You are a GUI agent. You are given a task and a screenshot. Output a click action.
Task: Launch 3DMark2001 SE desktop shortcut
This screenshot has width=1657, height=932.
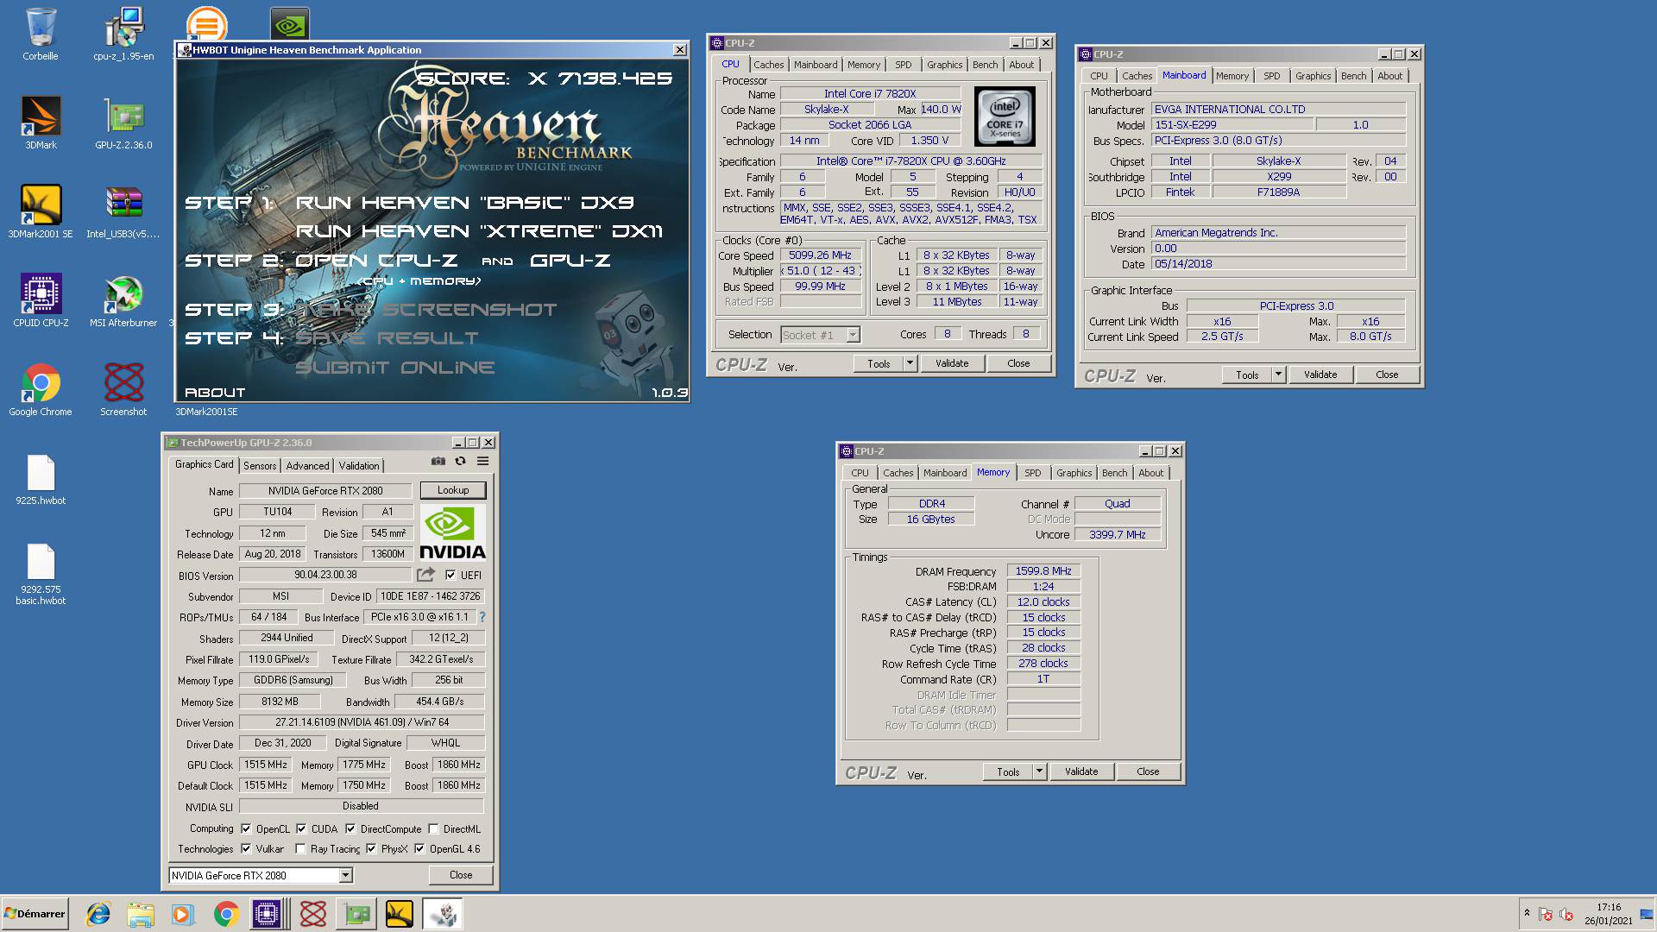pos(41,212)
